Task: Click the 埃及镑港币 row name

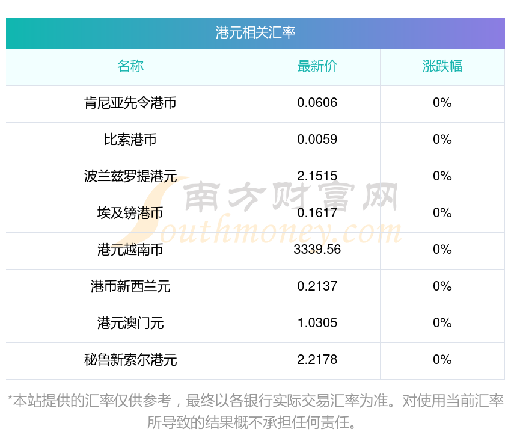Action: 130,213
